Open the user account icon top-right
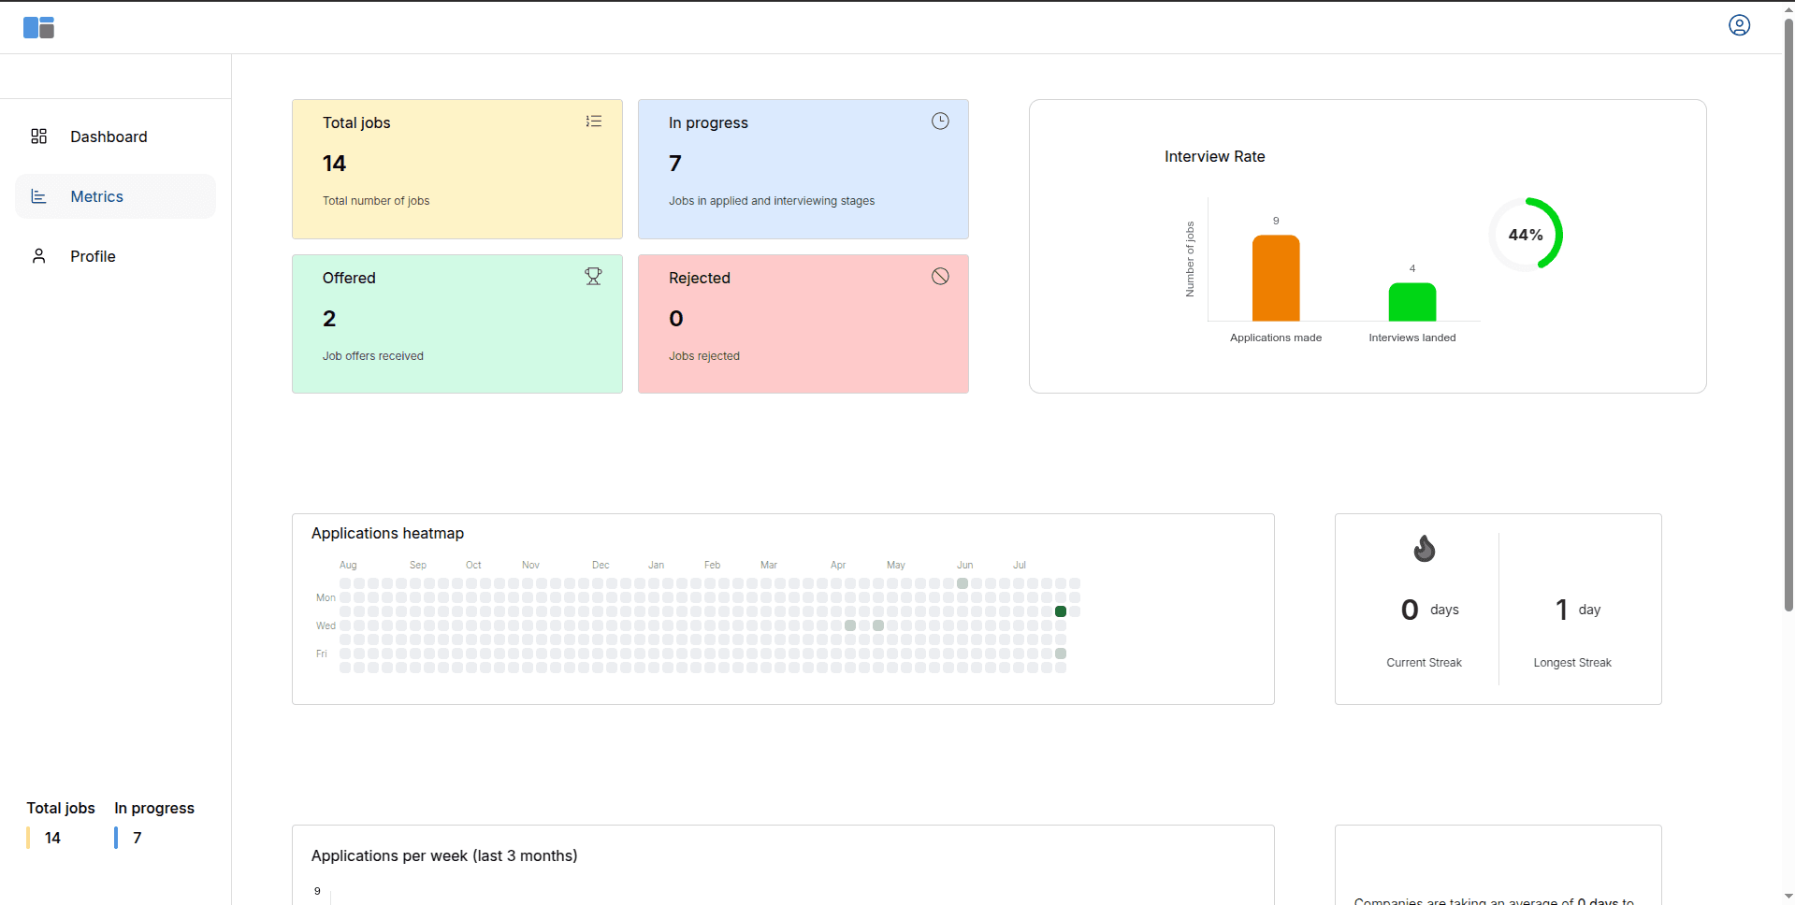 point(1739,25)
